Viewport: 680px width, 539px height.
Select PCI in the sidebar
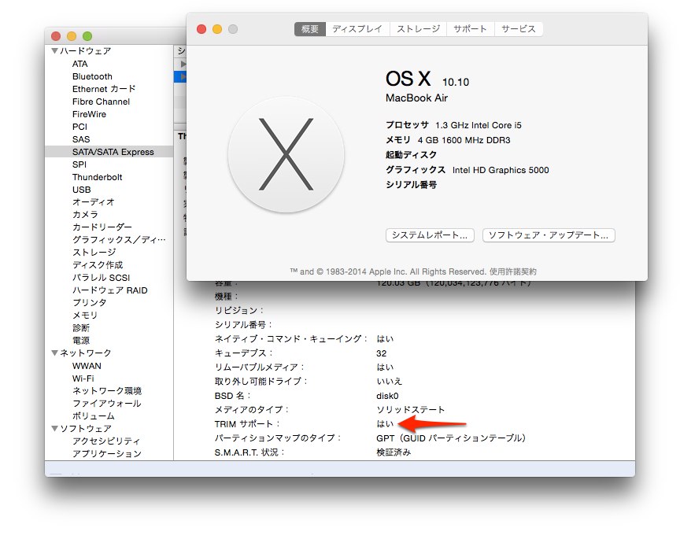[79, 127]
